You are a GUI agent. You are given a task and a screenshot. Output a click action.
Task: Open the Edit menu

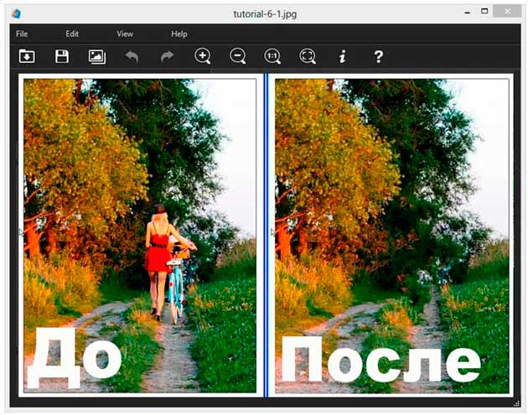coord(72,34)
